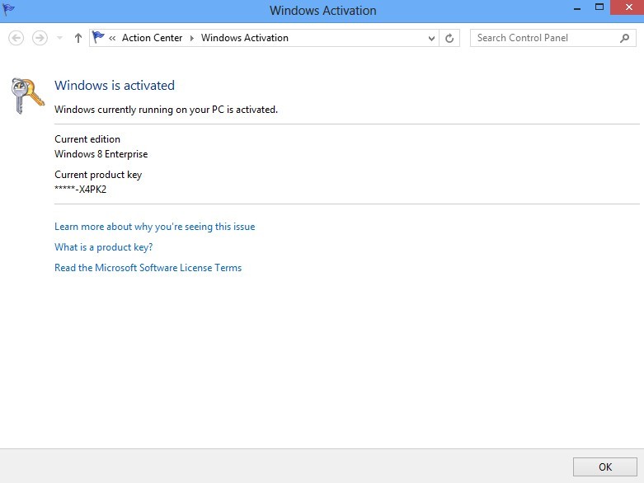Image resolution: width=644 pixels, height=483 pixels.
Task: Read the Microsoft Software License Terms
Action: [148, 268]
